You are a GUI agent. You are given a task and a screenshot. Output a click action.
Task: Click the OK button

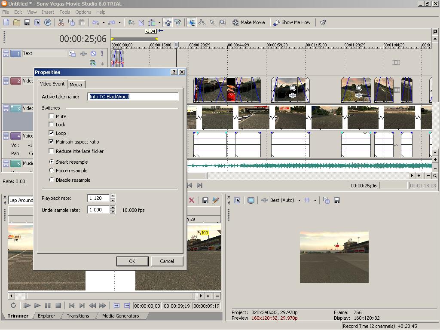[x=132, y=261]
